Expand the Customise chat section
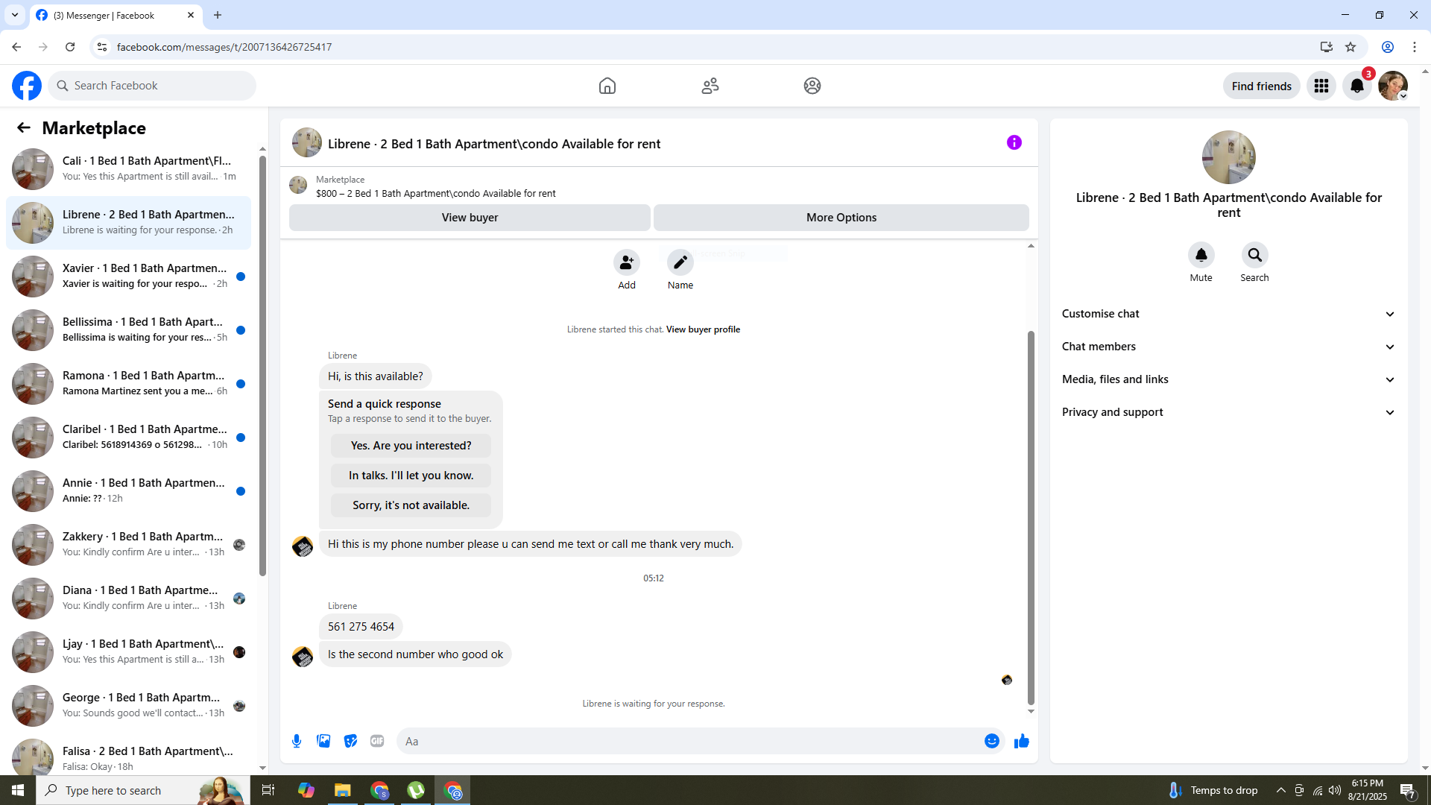This screenshot has width=1431, height=805. coord(1228,314)
